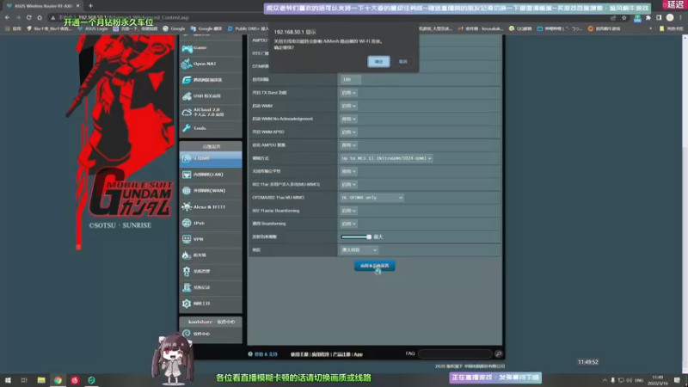The image size is (688, 387).
Task: Switch to Chrome on the taskbar
Action: tap(58, 380)
